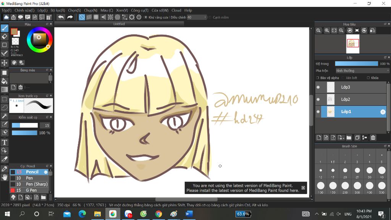
Task: Open Chrome from the taskbar
Action: click(158, 214)
